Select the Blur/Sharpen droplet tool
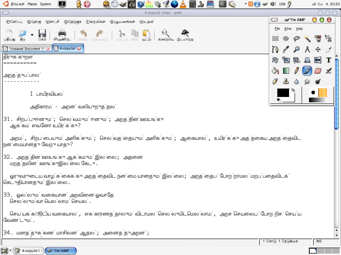The width and height of the screenshot is (341, 255). click(x=297, y=82)
